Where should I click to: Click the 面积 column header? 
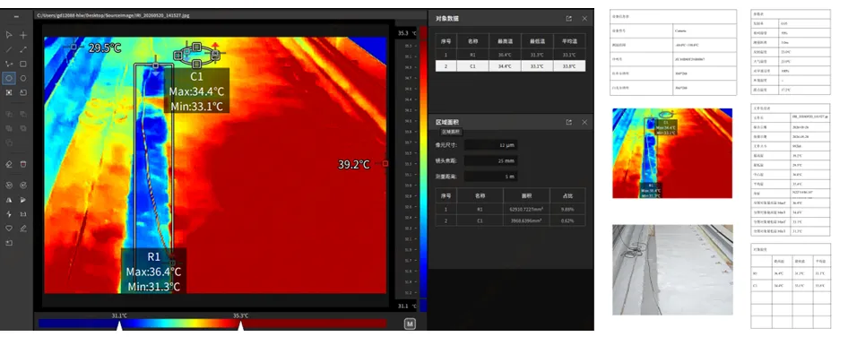pos(525,195)
